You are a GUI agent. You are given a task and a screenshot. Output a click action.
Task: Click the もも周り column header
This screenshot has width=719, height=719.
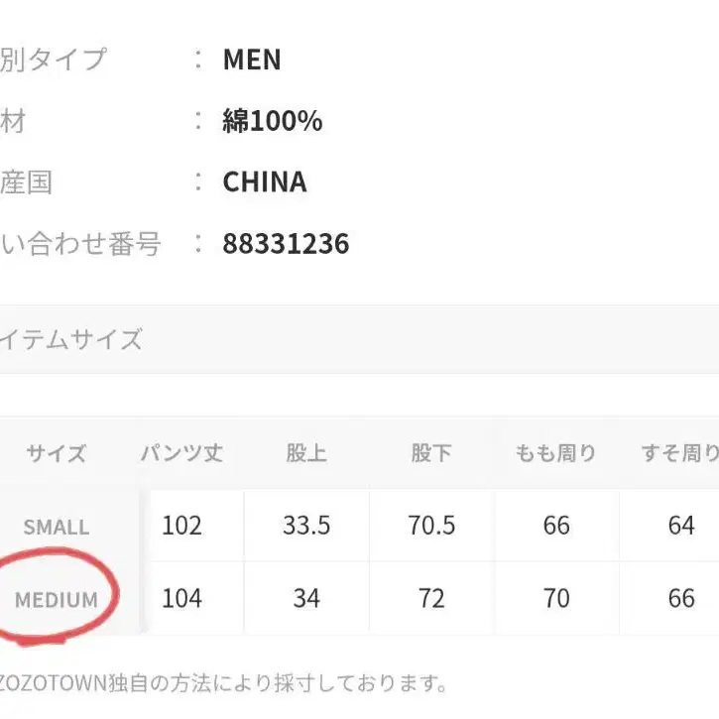point(556,453)
